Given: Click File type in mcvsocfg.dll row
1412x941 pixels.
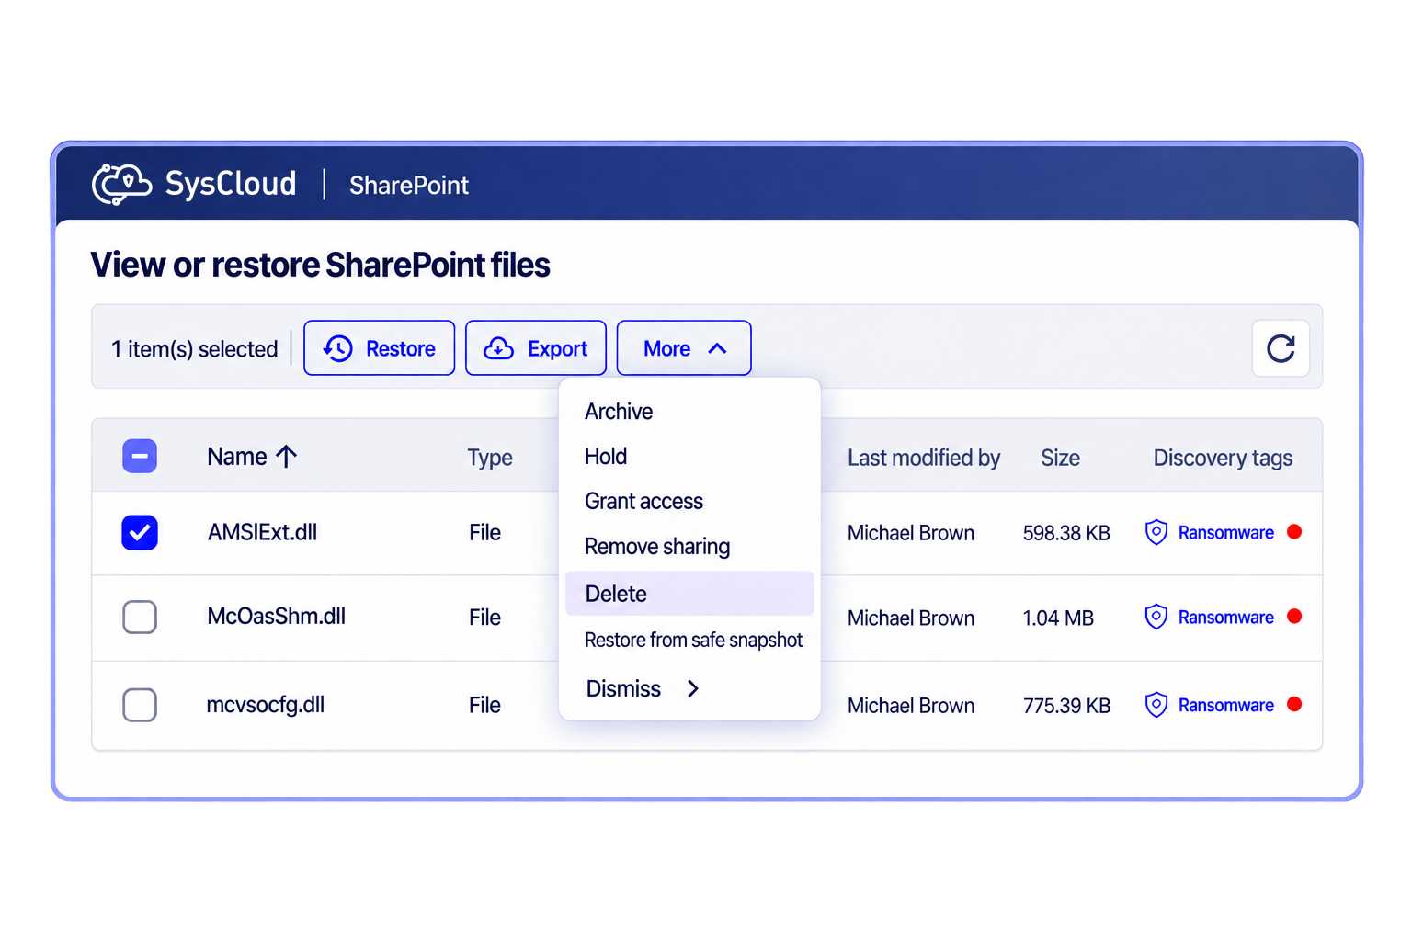Looking at the screenshot, I should pyautogui.click(x=484, y=706).
